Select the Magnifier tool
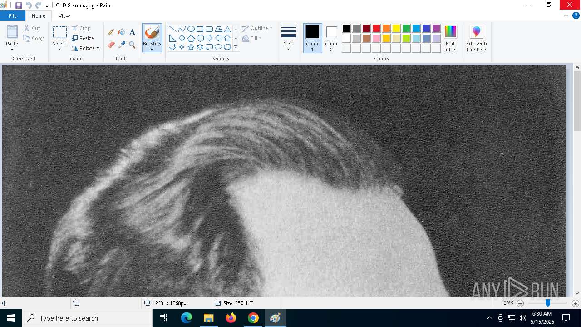 click(x=132, y=45)
